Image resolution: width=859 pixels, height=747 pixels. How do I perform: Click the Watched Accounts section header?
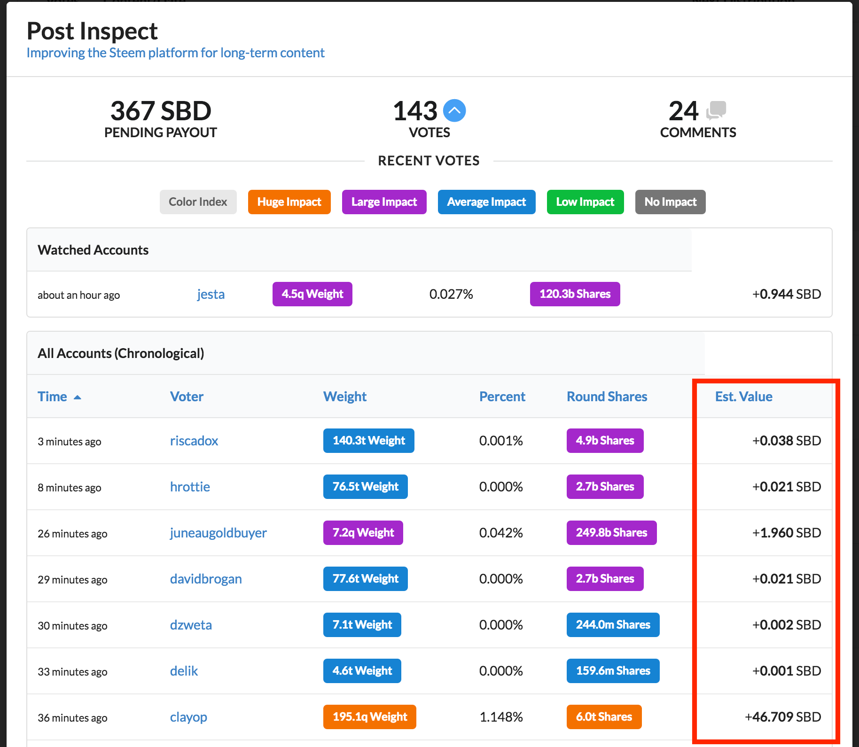tap(93, 250)
